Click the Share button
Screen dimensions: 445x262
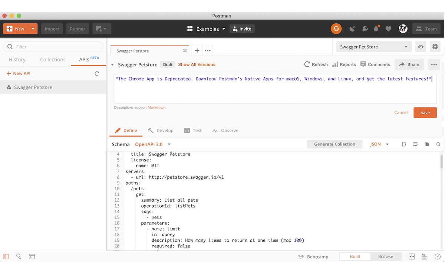pos(409,64)
